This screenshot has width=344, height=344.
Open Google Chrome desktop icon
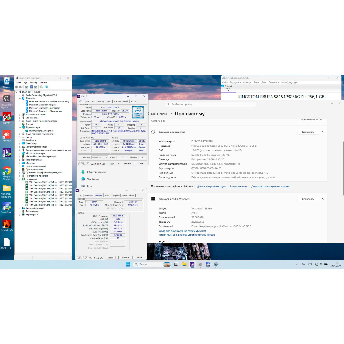pos(7,173)
